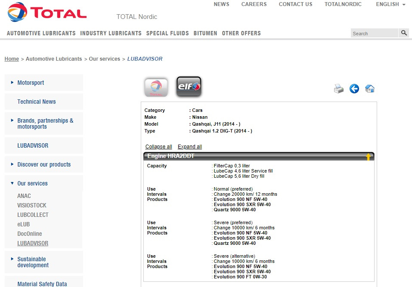This screenshot has height=287, width=412.
Task: Open Discover our products item
Action: coord(44,164)
